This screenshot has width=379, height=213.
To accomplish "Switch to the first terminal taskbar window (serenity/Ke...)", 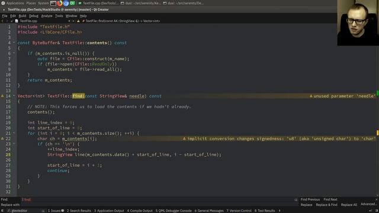I will tap(141, 3).
